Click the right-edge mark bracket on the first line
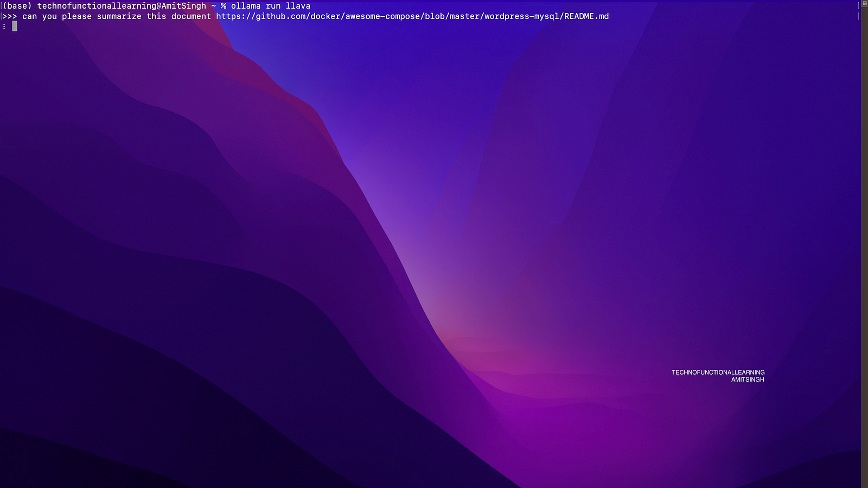This screenshot has width=868, height=488. [858, 6]
